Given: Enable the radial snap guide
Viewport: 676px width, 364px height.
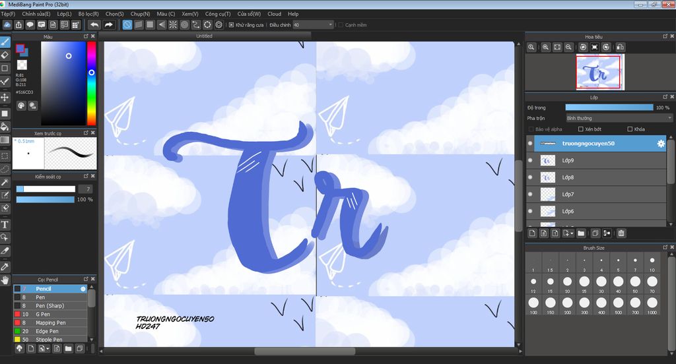Looking at the screenshot, I should (173, 25).
